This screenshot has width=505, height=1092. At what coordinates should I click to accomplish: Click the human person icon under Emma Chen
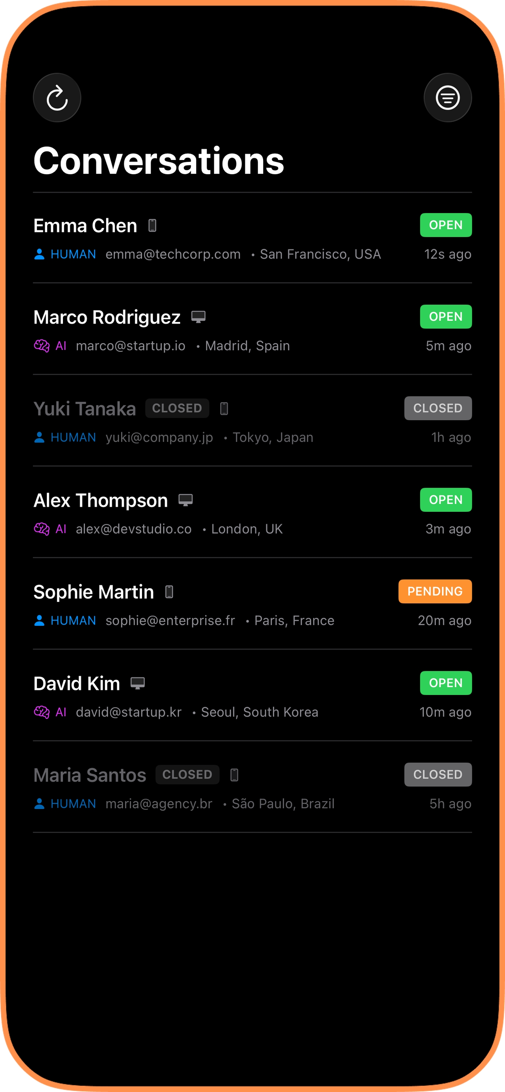(x=39, y=254)
